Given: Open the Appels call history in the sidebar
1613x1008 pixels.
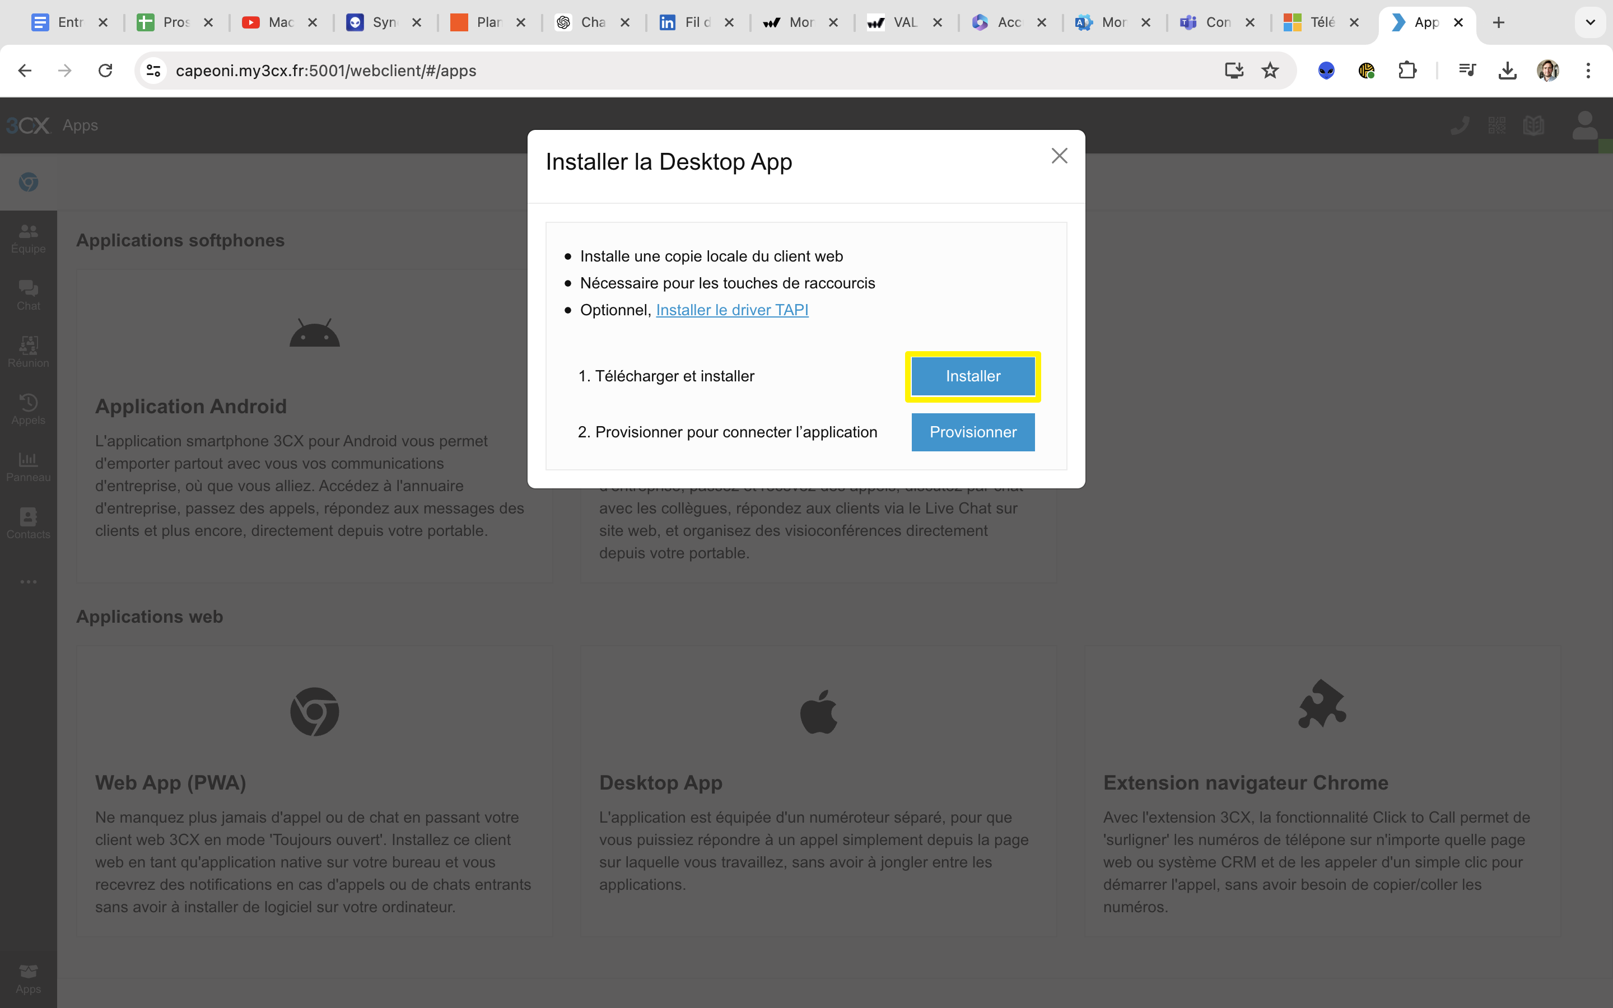Looking at the screenshot, I should click(28, 410).
